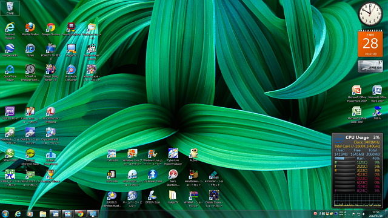
Task: Open the mAgicTV folder on desktop
Action: click(x=173, y=197)
